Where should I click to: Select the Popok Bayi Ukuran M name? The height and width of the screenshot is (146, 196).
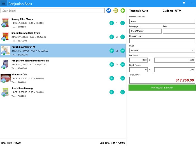click(x=23, y=47)
